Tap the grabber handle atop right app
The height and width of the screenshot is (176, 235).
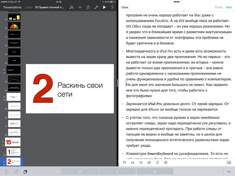coord(177,2)
